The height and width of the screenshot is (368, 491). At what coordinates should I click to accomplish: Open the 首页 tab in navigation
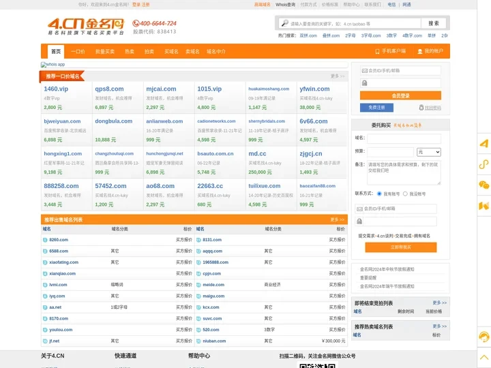[56, 51]
